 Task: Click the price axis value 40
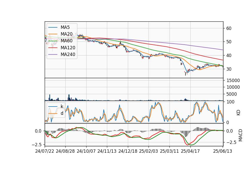[229, 55]
